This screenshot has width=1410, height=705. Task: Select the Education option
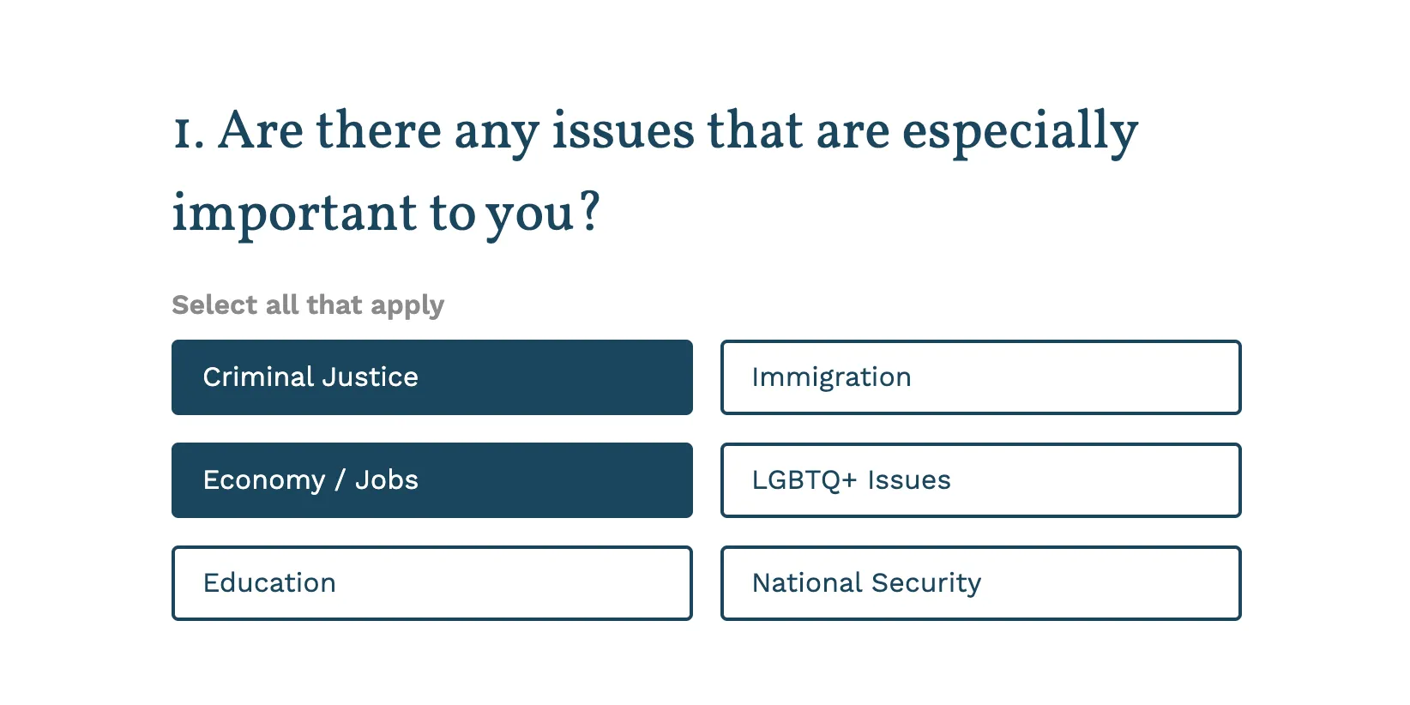point(431,583)
